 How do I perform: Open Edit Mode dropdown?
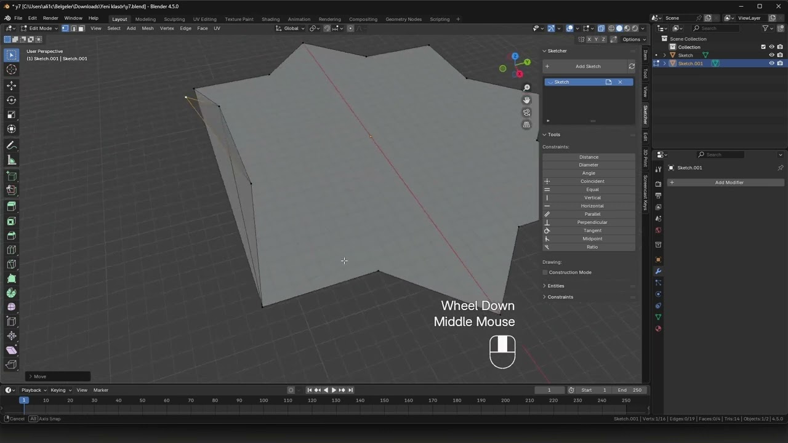coord(40,28)
